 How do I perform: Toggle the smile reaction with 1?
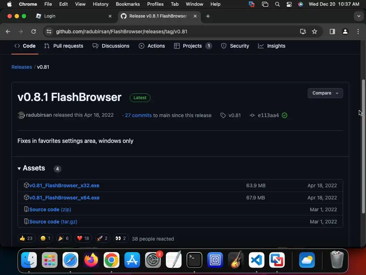click(x=45, y=238)
